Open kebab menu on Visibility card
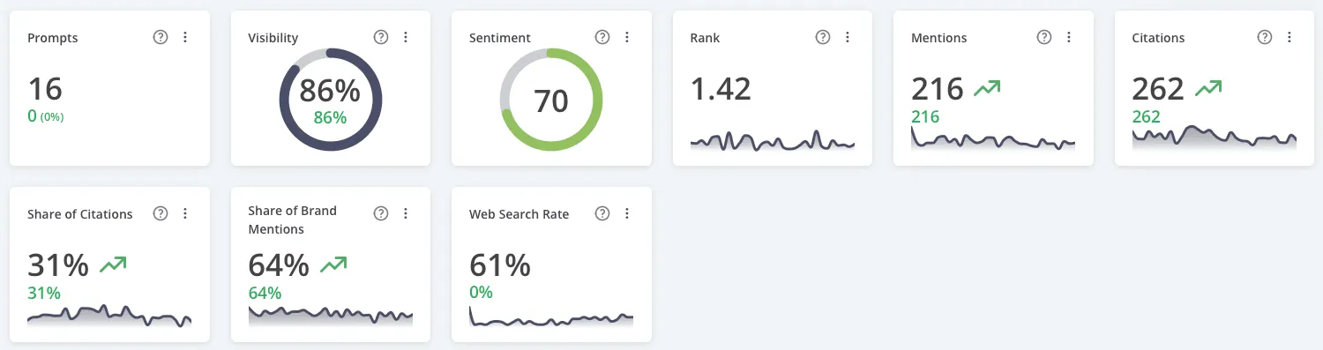This screenshot has width=1323, height=350. click(406, 37)
